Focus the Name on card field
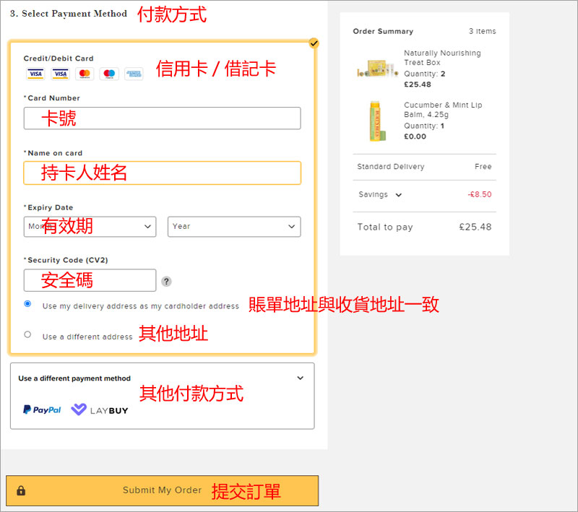The width and height of the screenshot is (578, 512). tap(162, 173)
